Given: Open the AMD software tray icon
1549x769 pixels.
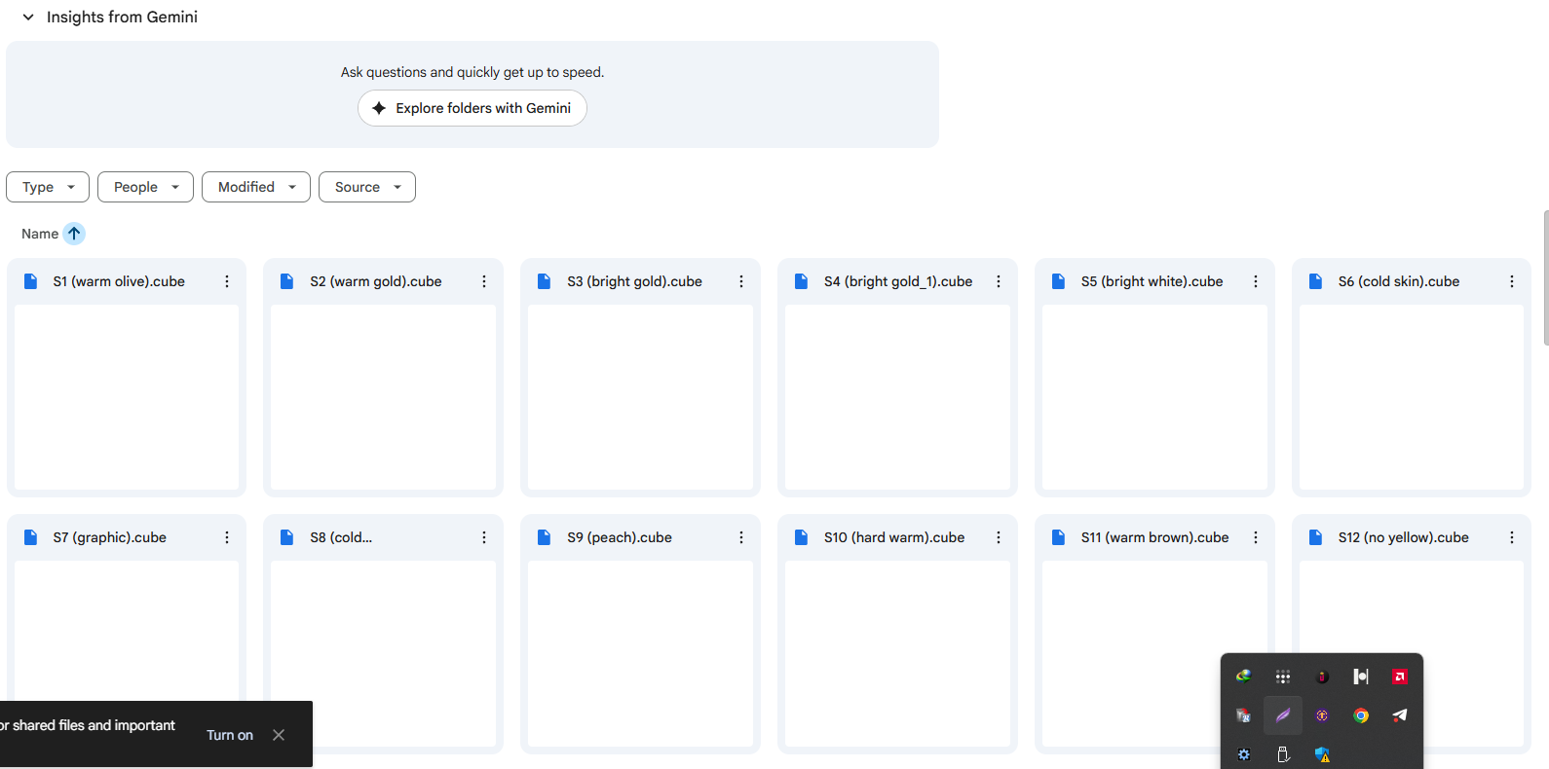Looking at the screenshot, I should [1400, 677].
